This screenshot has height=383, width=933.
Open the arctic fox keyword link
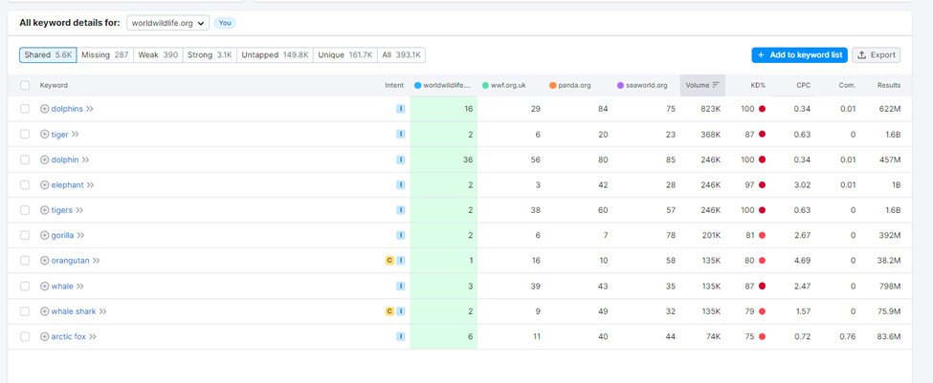(69, 337)
